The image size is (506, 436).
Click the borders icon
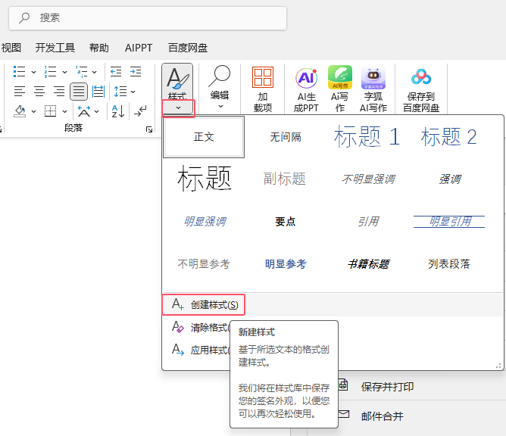click(50, 111)
